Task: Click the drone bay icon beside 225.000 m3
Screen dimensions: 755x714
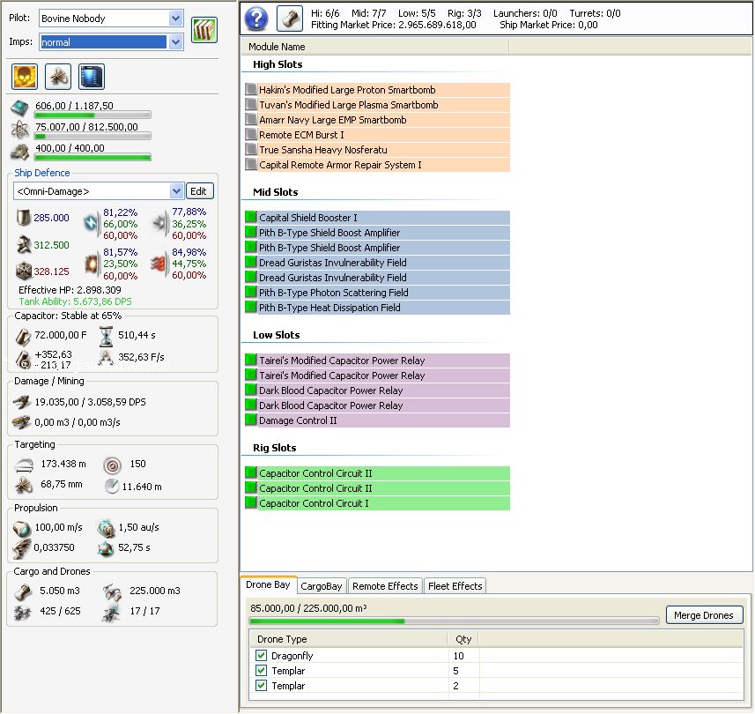Action: [112, 592]
